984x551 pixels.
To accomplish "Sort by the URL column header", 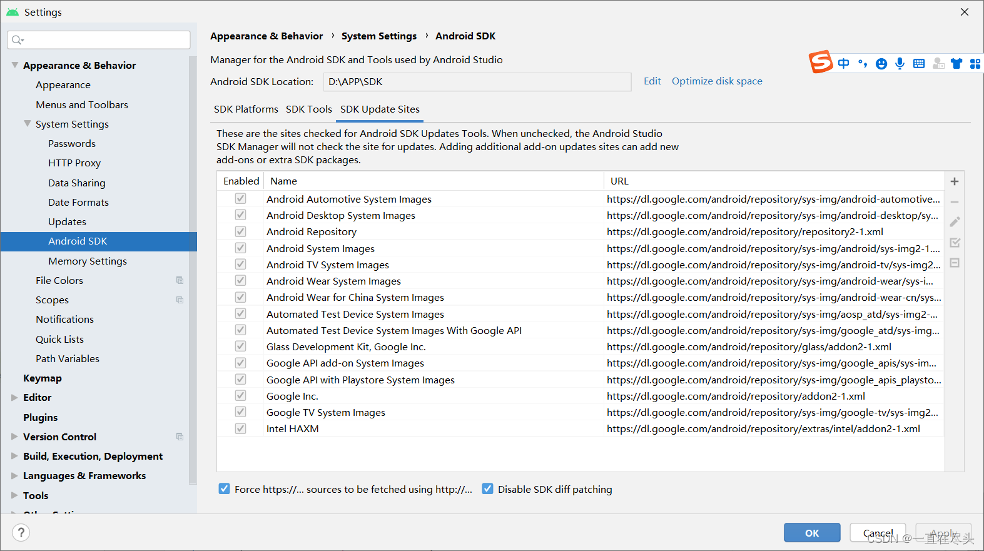I will [774, 181].
